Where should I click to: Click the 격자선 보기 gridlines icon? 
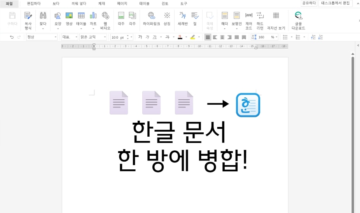click(276, 16)
